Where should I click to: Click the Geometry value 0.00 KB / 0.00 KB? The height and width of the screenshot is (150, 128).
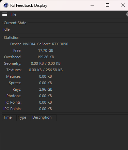(x=46, y=63)
